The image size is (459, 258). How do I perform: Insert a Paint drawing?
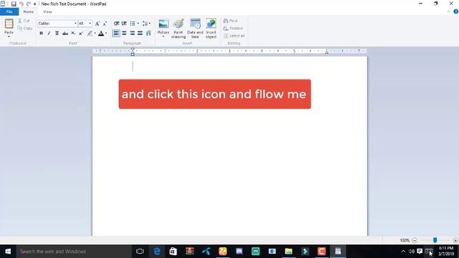click(x=179, y=29)
